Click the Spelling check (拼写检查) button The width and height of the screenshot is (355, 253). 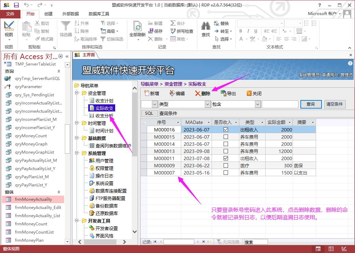pos(182,31)
